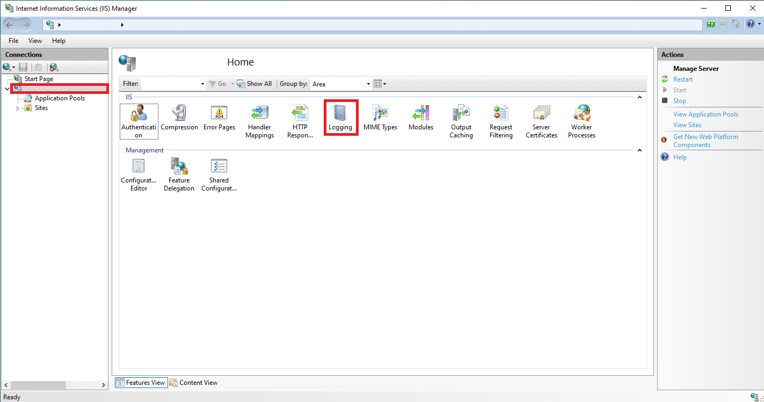Viewport: 764px width, 402px height.
Task: Switch to Content View tab
Action: 194,383
